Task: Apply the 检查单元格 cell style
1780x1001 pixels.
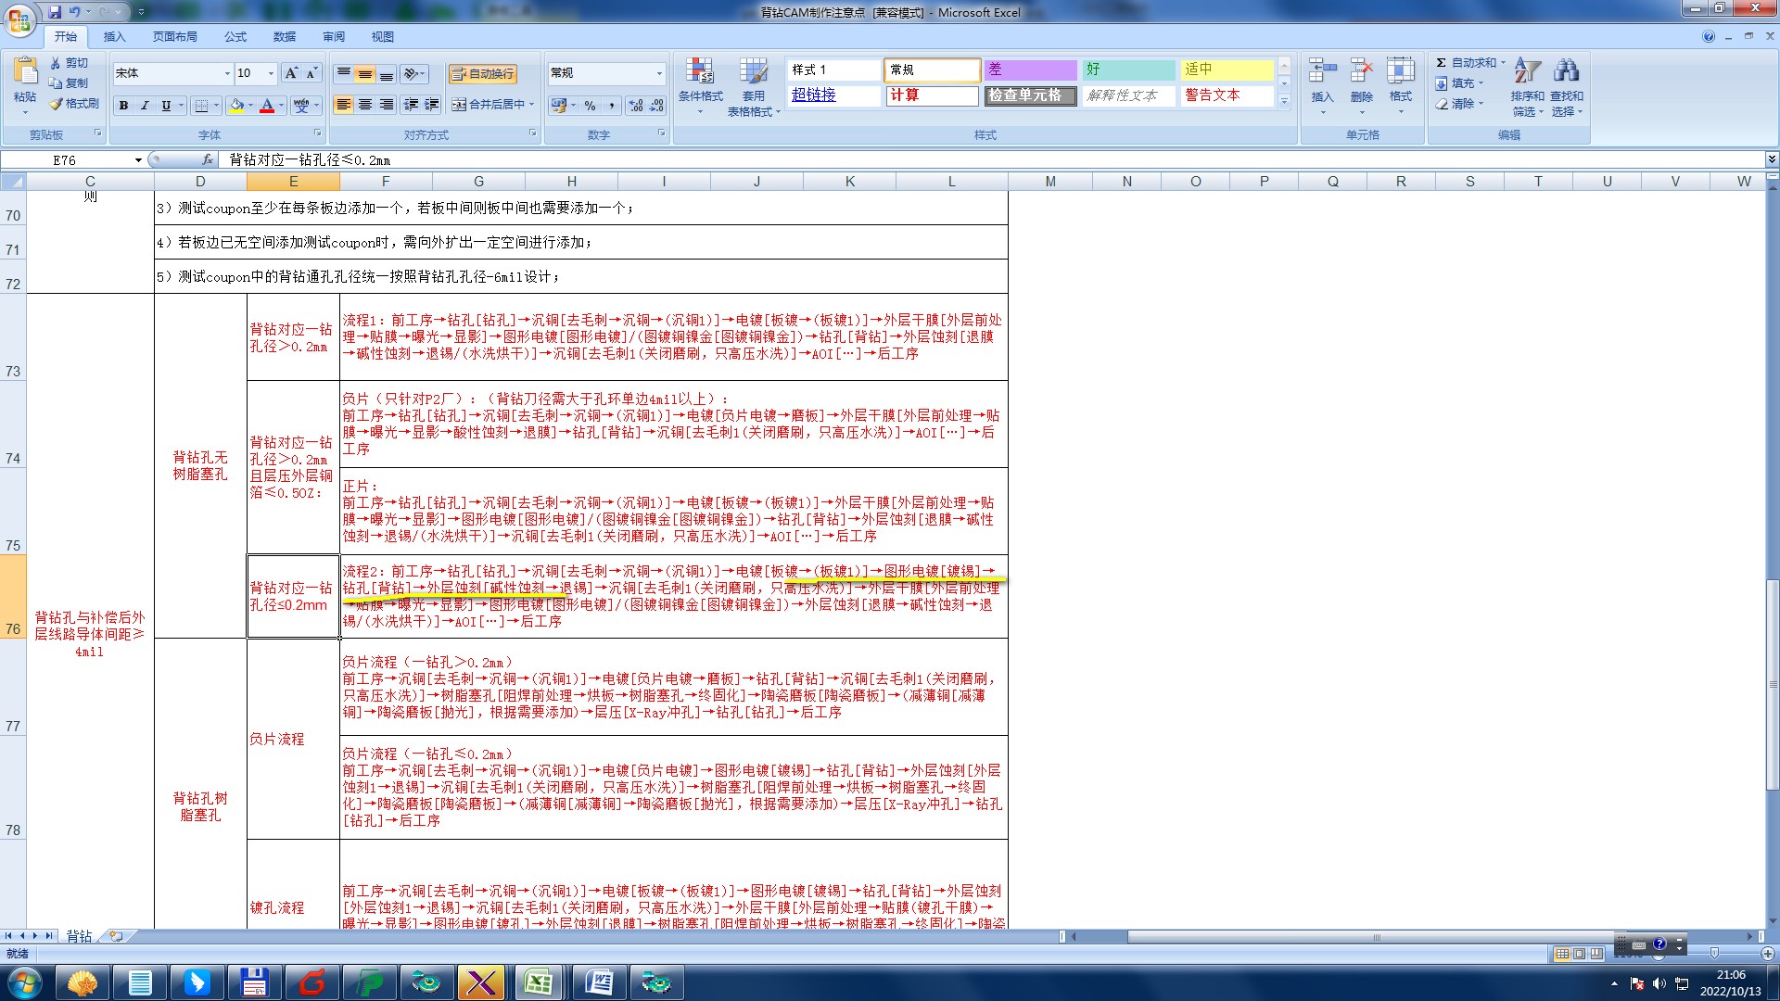Action: [1029, 95]
